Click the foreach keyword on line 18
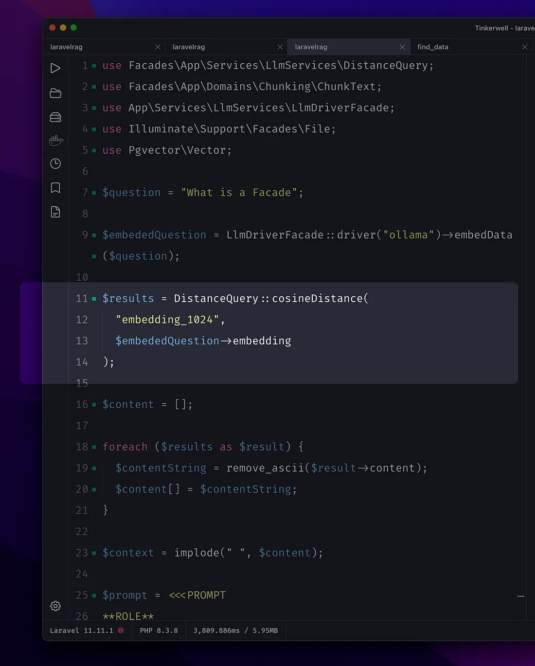Viewport: 535px width, 666px height. tap(125, 447)
